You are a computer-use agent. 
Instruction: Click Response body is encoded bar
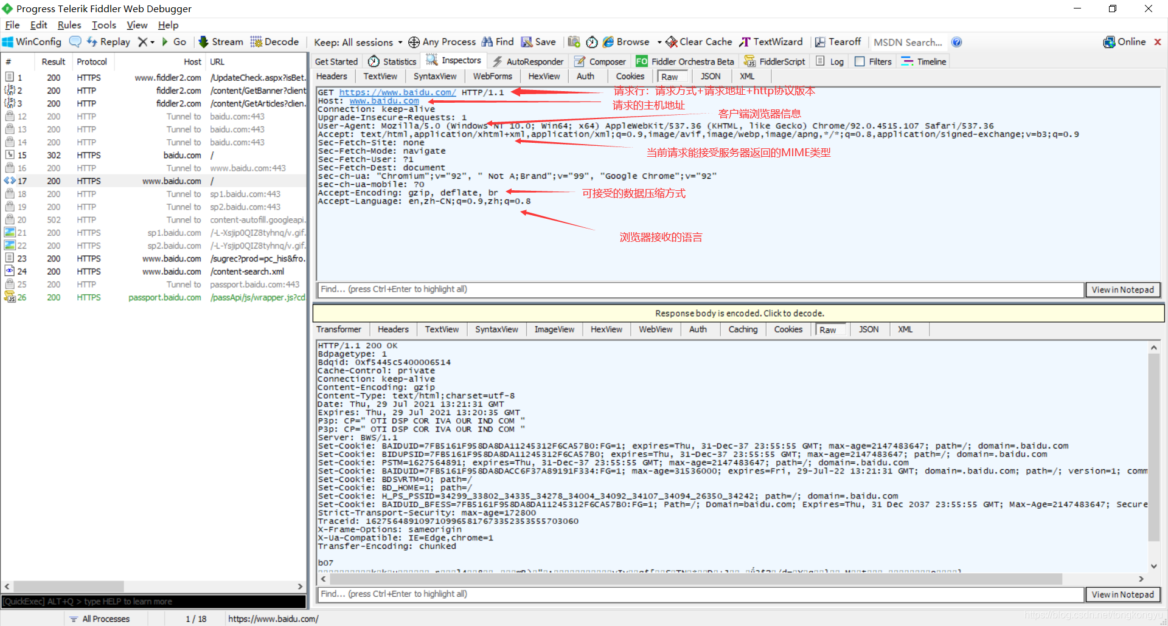coord(739,313)
